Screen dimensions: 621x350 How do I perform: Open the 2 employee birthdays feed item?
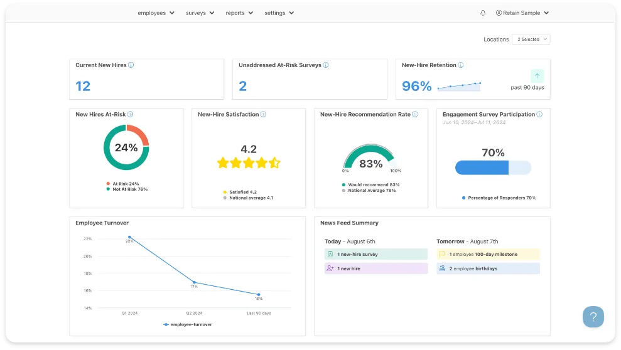[488, 268]
